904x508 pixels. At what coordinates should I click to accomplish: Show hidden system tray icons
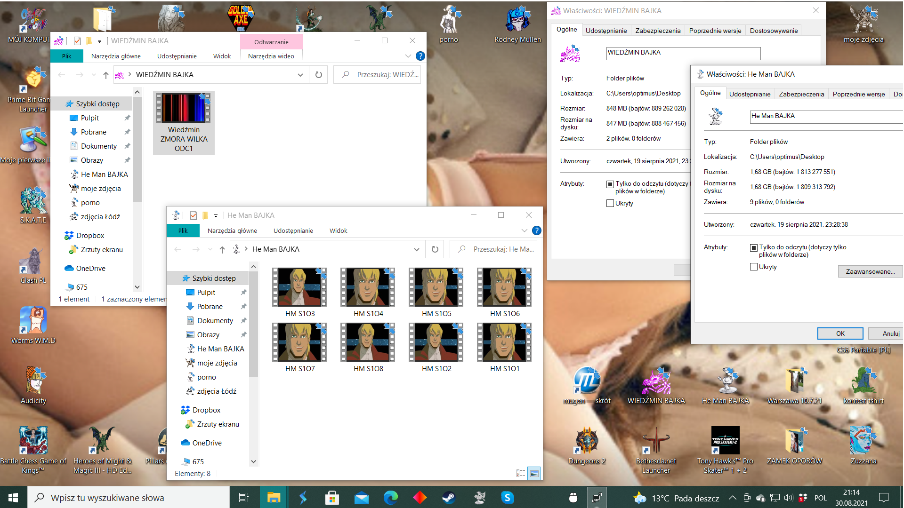tap(732, 498)
